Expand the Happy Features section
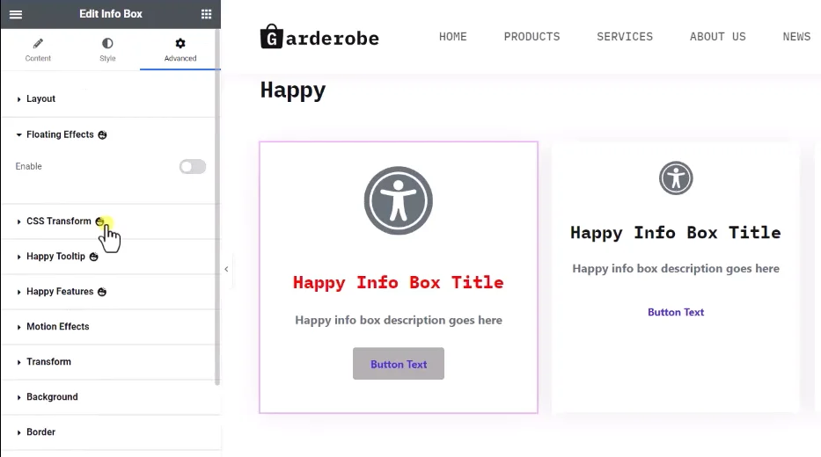 pyautogui.click(x=110, y=292)
